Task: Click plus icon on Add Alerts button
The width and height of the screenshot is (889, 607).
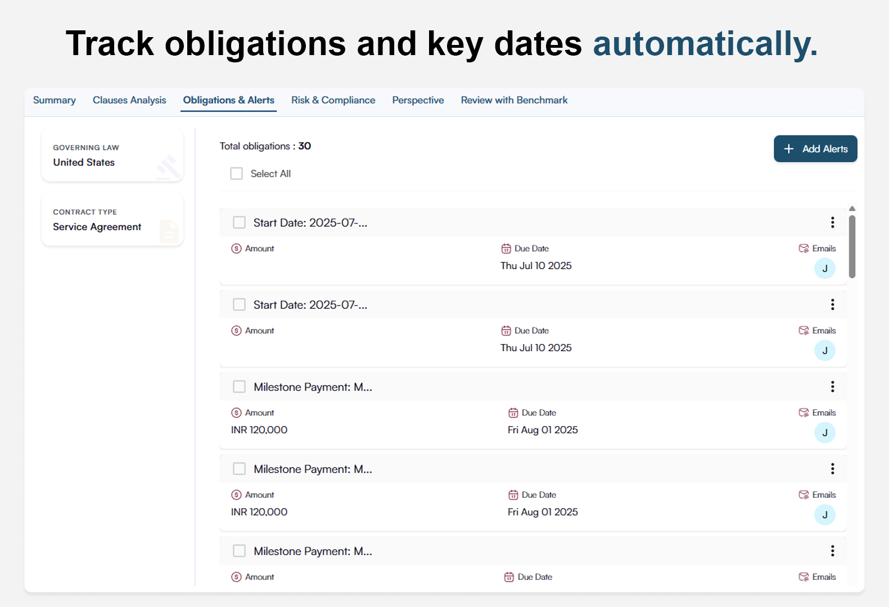Action: pos(789,149)
